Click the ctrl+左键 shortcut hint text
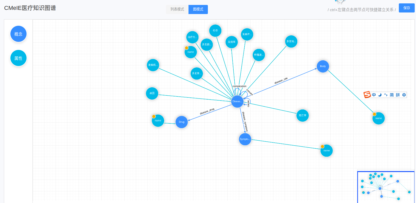The height and width of the screenshot is (203, 416). pyautogui.click(x=362, y=10)
